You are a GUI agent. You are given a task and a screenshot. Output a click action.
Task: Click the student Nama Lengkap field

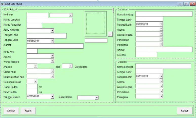coord(50,21)
